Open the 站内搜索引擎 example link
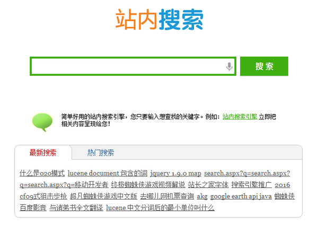Viewport: 318px width, 235px height. pyautogui.click(x=240, y=116)
